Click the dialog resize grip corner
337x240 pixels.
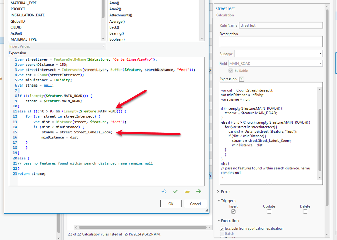[207, 211]
